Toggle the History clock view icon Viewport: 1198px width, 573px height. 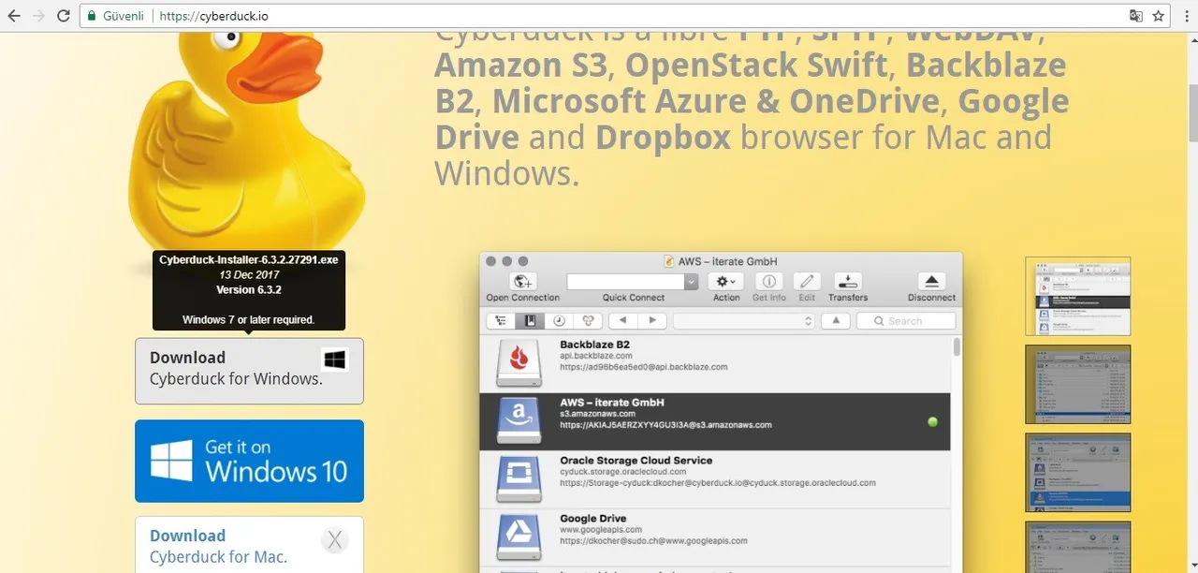pos(559,320)
